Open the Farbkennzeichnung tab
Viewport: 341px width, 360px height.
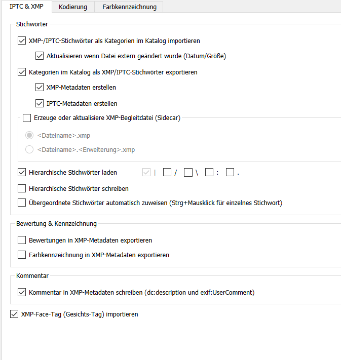point(129,7)
